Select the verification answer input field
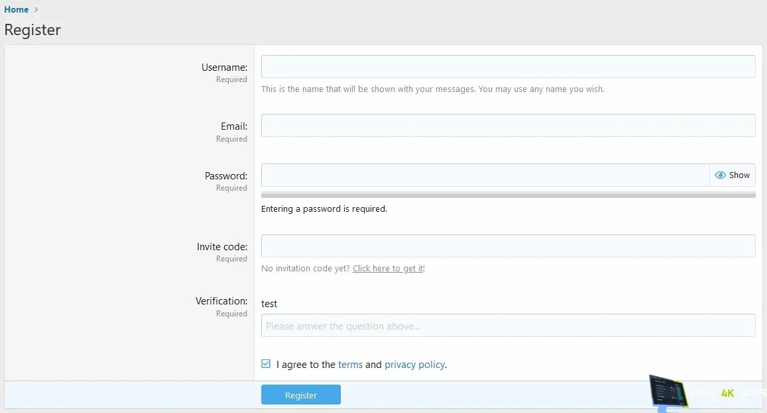The image size is (767, 413). pyautogui.click(x=507, y=325)
